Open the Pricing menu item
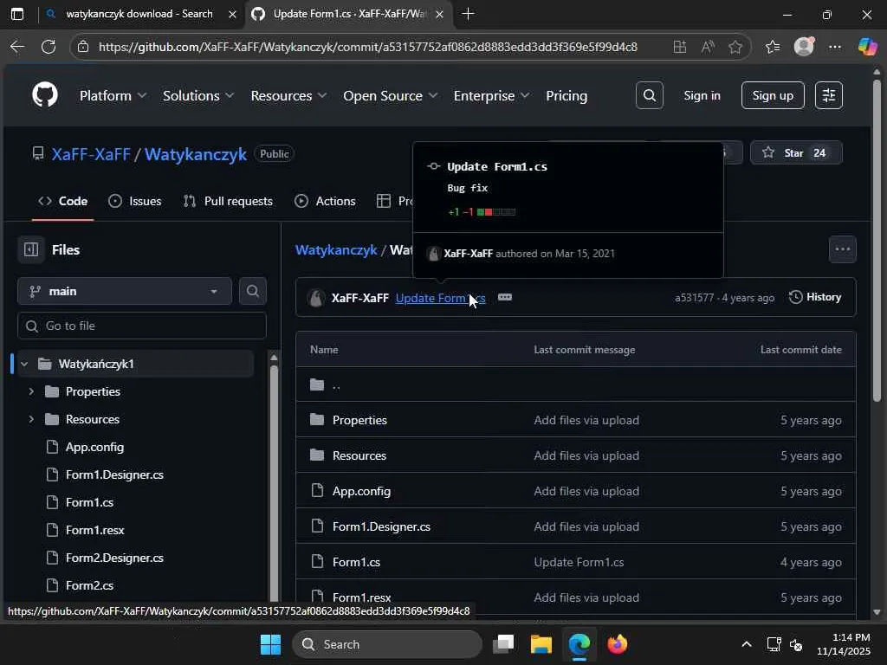 [x=567, y=95]
